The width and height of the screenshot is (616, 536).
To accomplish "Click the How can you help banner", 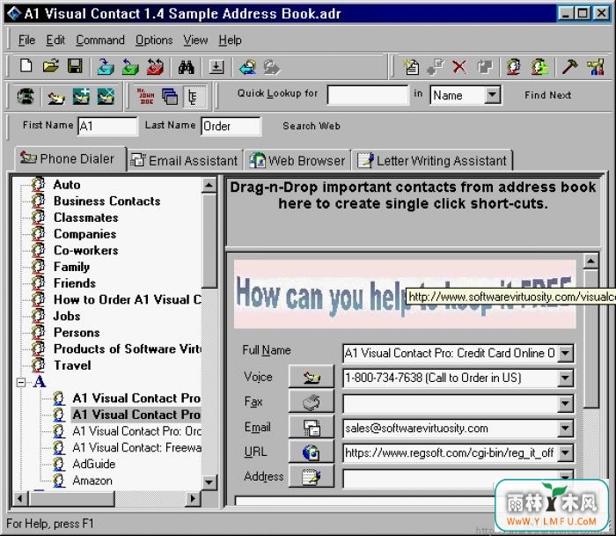I will (x=405, y=294).
